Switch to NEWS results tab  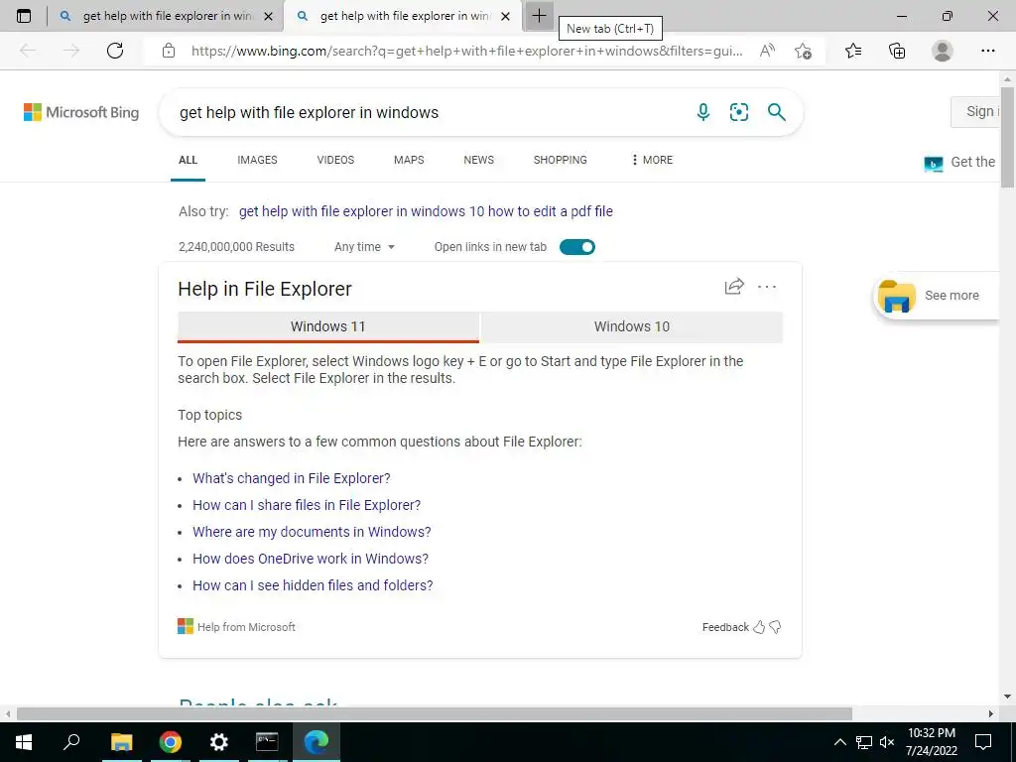pos(479,160)
